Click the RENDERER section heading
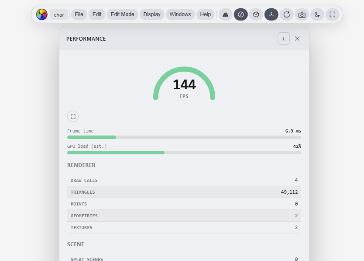Image resolution: width=364 pixels, height=261 pixels. 81,165
